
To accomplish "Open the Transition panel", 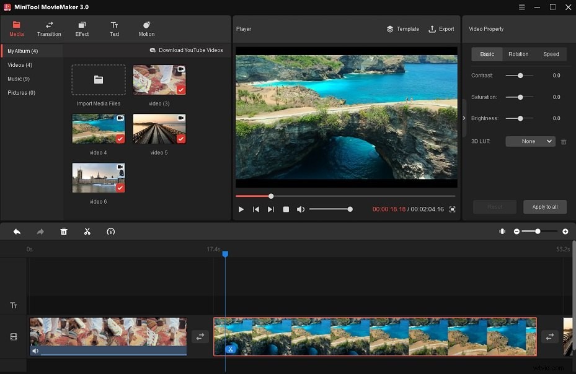I will coord(49,28).
